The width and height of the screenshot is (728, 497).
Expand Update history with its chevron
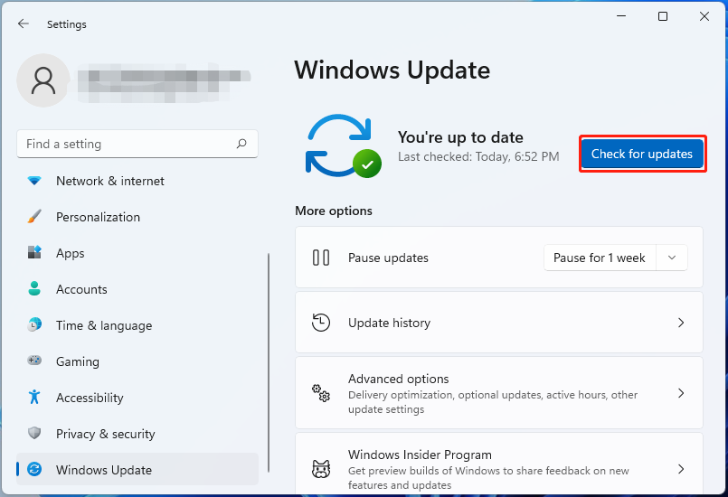[x=681, y=323]
